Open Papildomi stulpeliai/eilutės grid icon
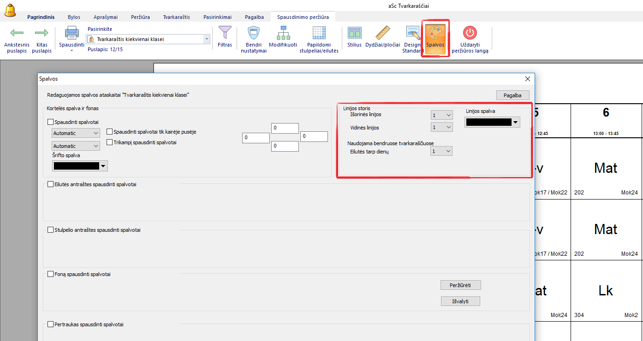Viewport: 643px width, 341px height. click(319, 33)
